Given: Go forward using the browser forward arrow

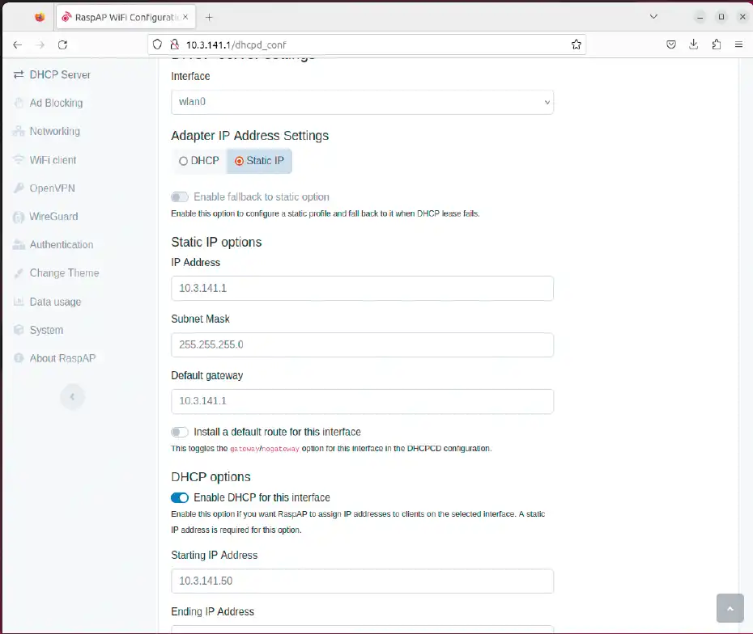Looking at the screenshot, I should click(40, 44).
